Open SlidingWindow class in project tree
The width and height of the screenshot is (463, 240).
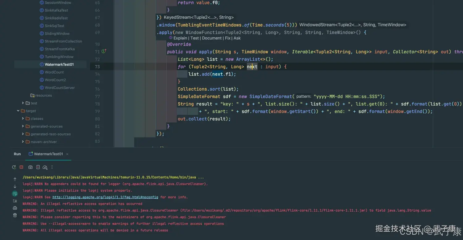pos(57,33)
